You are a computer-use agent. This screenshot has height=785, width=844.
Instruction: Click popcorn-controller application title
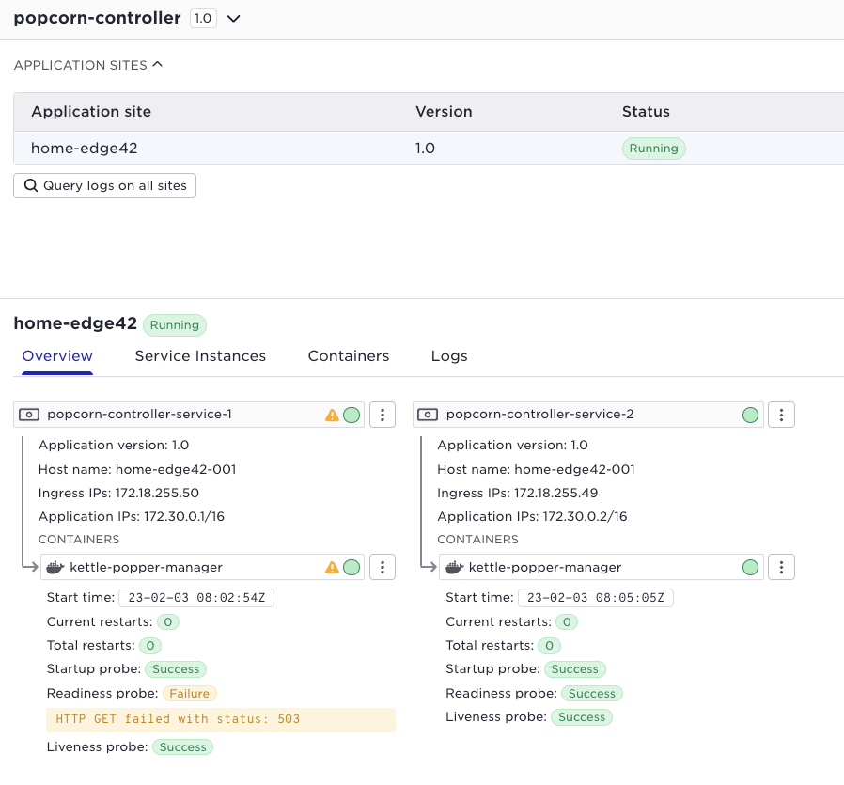[x=97, y=18]
